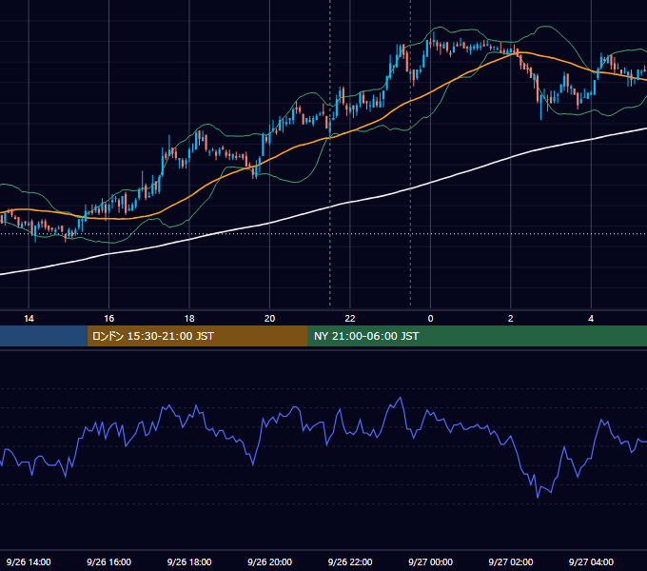Click the 9/27 00:00 time label
This screenshot has height=571, width=647.
pos(430,561)
